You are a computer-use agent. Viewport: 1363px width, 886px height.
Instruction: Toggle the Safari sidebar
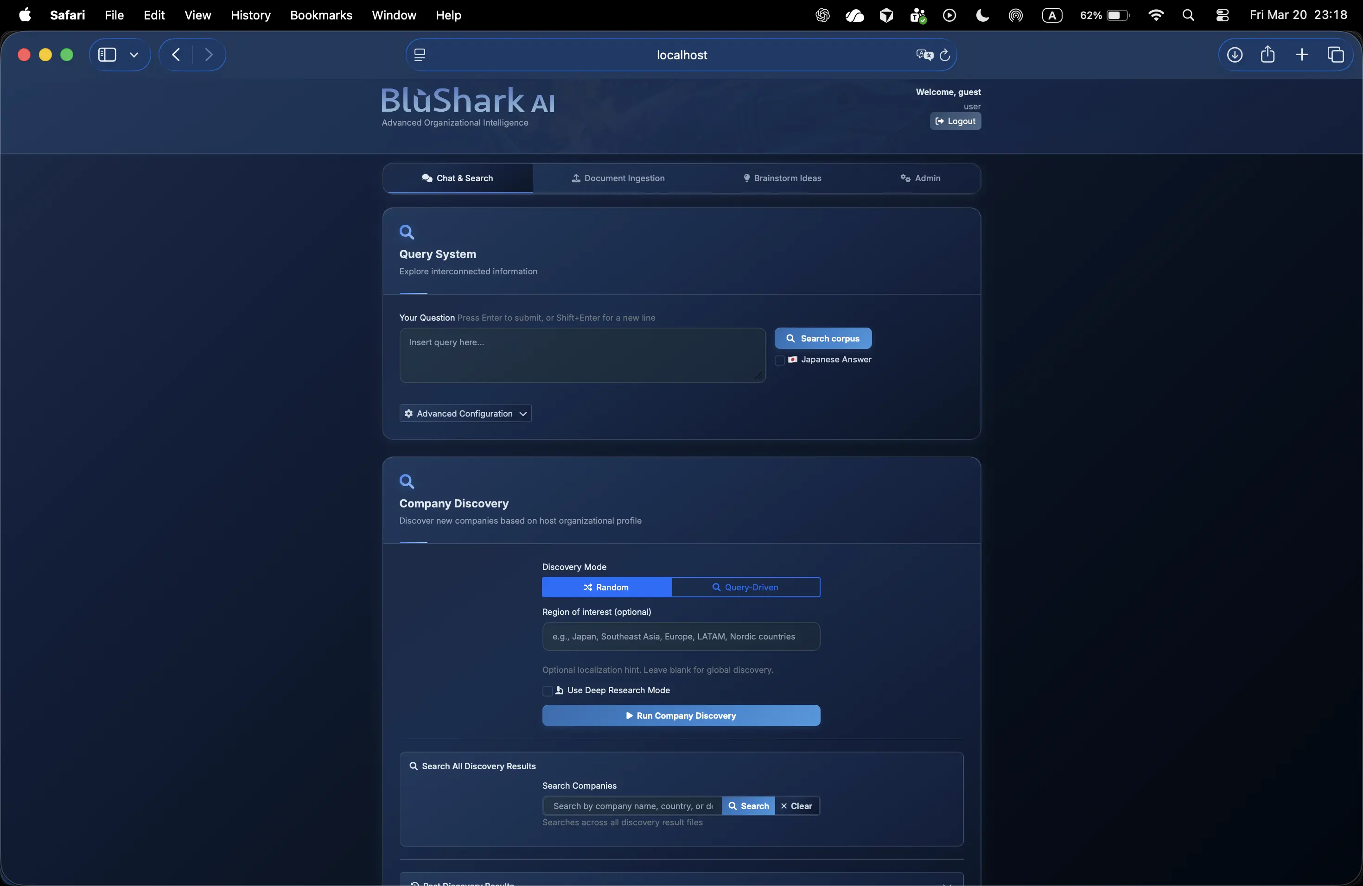tap(107, 54)
